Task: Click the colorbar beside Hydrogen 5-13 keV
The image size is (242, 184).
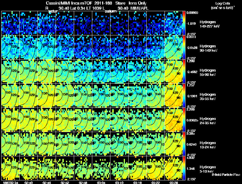Action: [x=184, y=168]
